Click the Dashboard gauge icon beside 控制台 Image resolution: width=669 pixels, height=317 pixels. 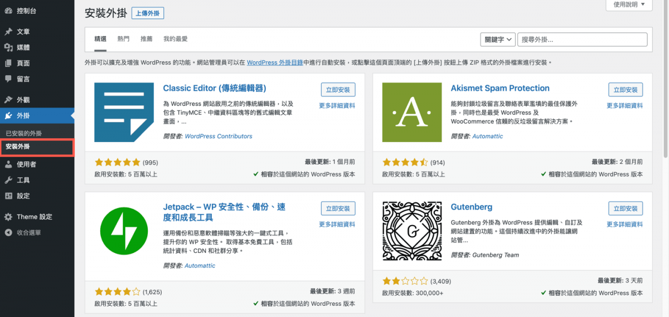point(8,11)
